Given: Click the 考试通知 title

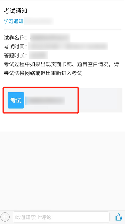Looking at the screenshot, I should pos(15,11).
